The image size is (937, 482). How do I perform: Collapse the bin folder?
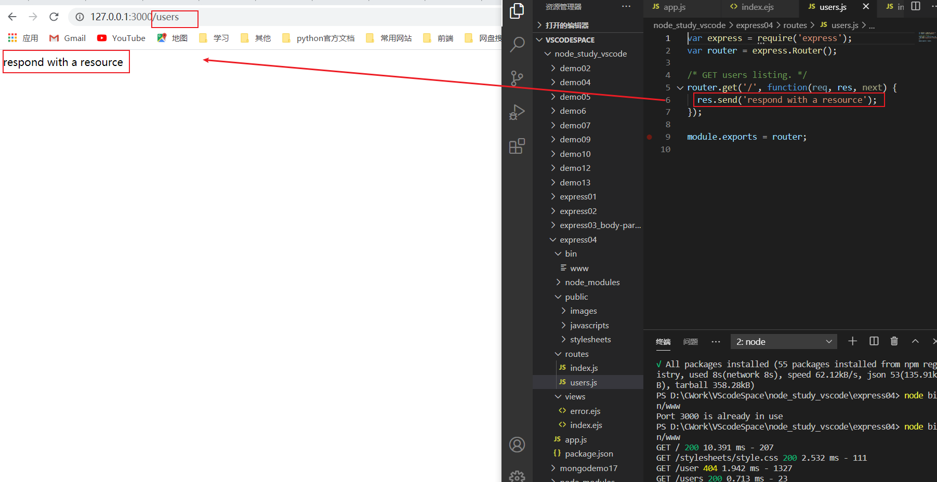pos(588,253)
